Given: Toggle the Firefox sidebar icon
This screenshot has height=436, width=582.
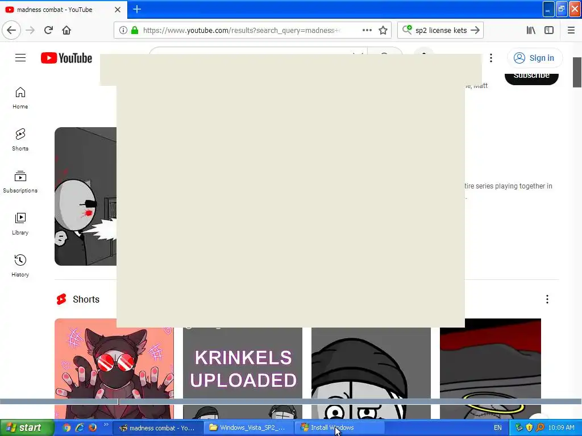Looking at the screenshot, I should [549, 30].
